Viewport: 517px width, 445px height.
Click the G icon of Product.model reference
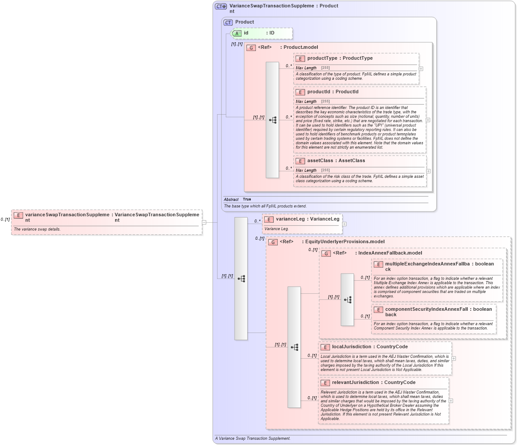pos(251,48)
